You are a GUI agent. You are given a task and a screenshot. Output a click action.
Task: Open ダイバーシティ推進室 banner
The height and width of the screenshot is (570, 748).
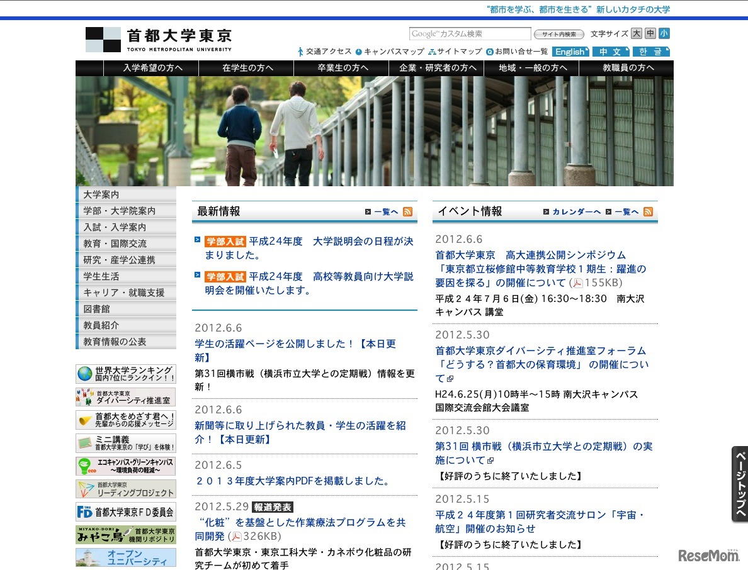126,397
